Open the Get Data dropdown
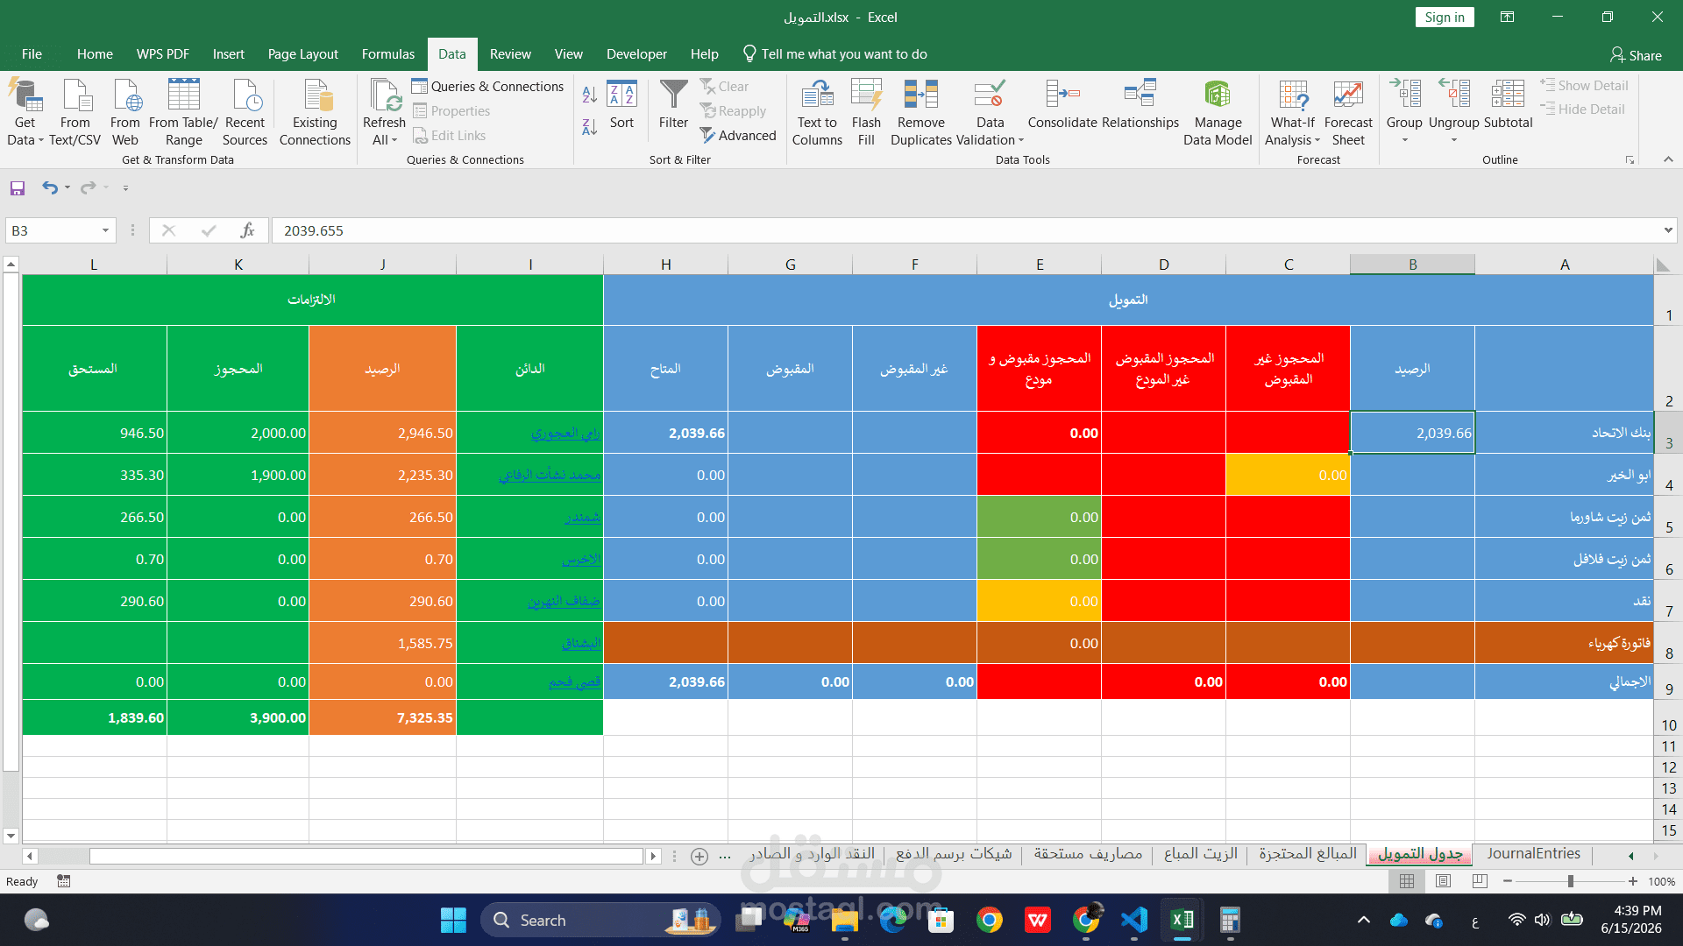The height and width of the screenshot is (946, 1683). pyautogui.click(x=25, y=112)
